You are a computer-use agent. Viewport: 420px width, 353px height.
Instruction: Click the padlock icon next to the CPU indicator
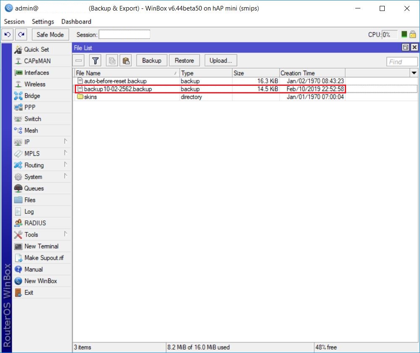413,35
